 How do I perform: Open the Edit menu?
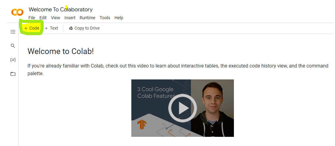click(43, 18)
